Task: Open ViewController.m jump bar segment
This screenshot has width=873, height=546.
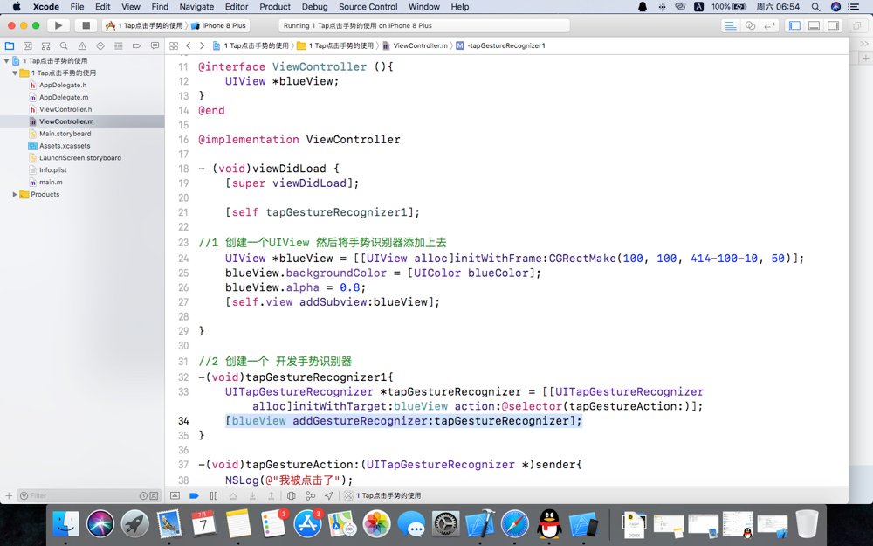Action: click(415, 45)
